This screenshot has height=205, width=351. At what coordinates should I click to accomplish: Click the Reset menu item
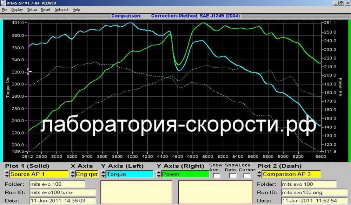click(x=46, y=10)
